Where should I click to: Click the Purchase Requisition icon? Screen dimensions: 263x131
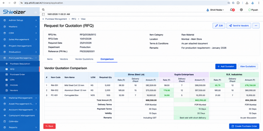pyautogui.click(x=6, y=64)
